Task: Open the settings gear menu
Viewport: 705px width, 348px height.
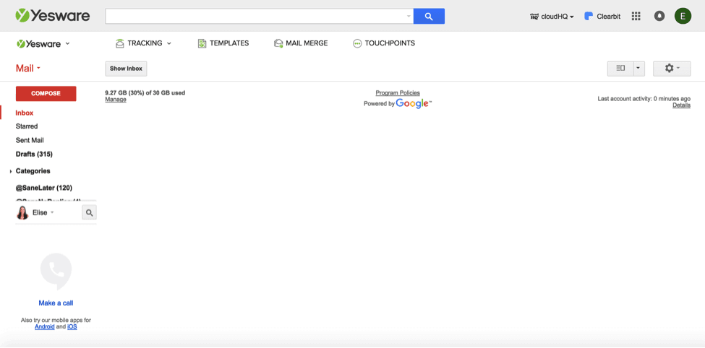Action: tap(672, 68)
